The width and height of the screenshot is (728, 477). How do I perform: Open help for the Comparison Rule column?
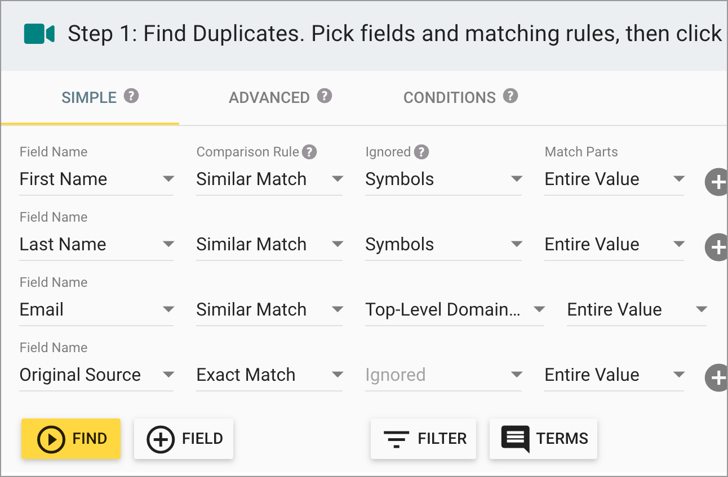click(310, 151)
